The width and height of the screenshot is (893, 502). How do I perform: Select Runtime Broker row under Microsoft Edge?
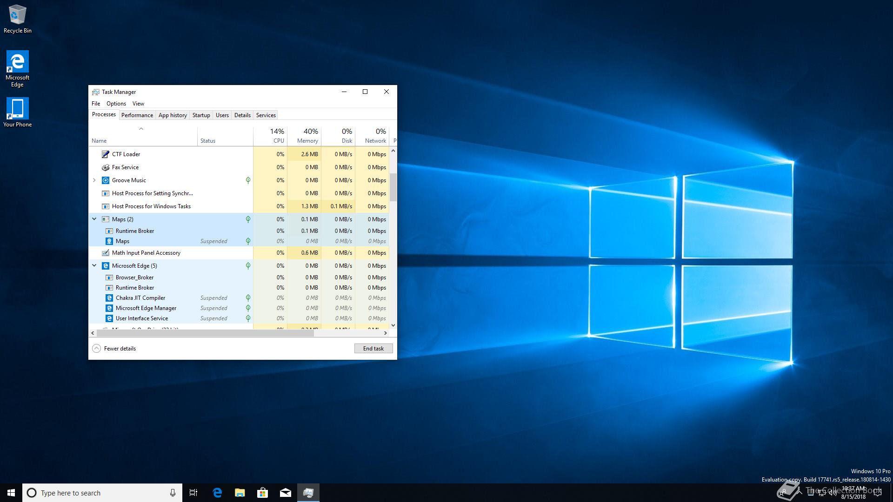239,288
